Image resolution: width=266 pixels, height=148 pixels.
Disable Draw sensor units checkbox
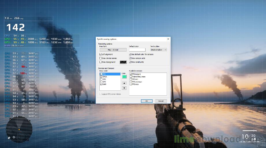pyautogui.click(x=130, y=58)
